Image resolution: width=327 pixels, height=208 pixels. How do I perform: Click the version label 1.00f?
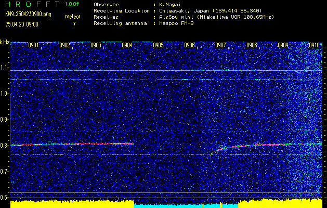[72, 4]
